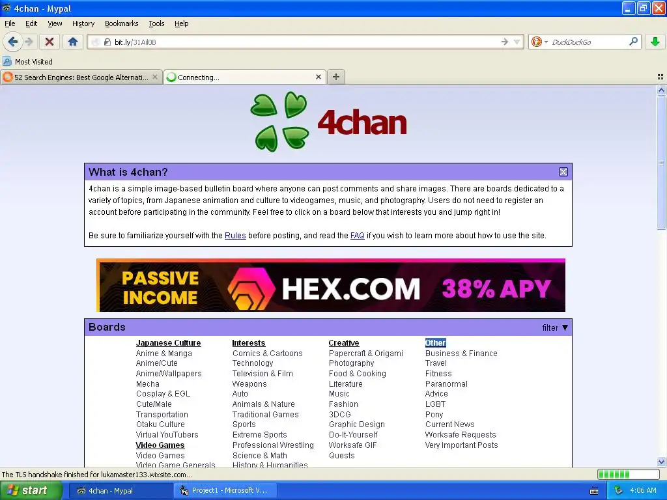Image resolution: width=667 pixels, height=500 pixels.
Task: Open the File menu
Action: [10, 23]
